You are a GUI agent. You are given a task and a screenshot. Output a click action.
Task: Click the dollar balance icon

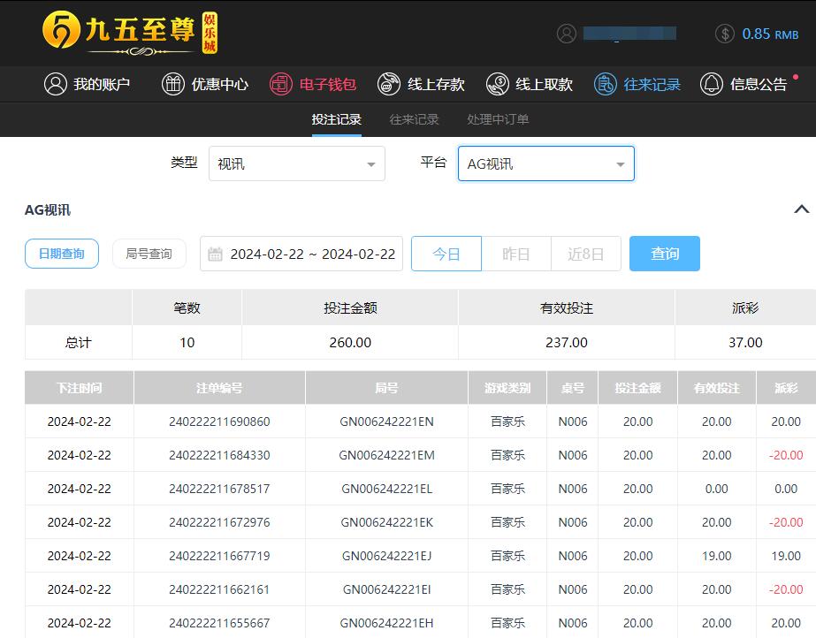[x=725, y=34]
